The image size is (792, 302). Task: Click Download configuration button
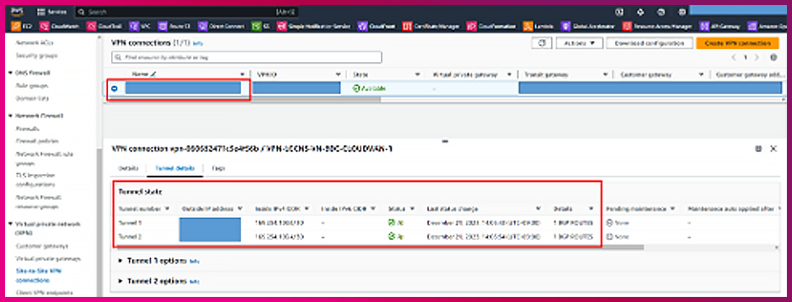click(649, 43)
